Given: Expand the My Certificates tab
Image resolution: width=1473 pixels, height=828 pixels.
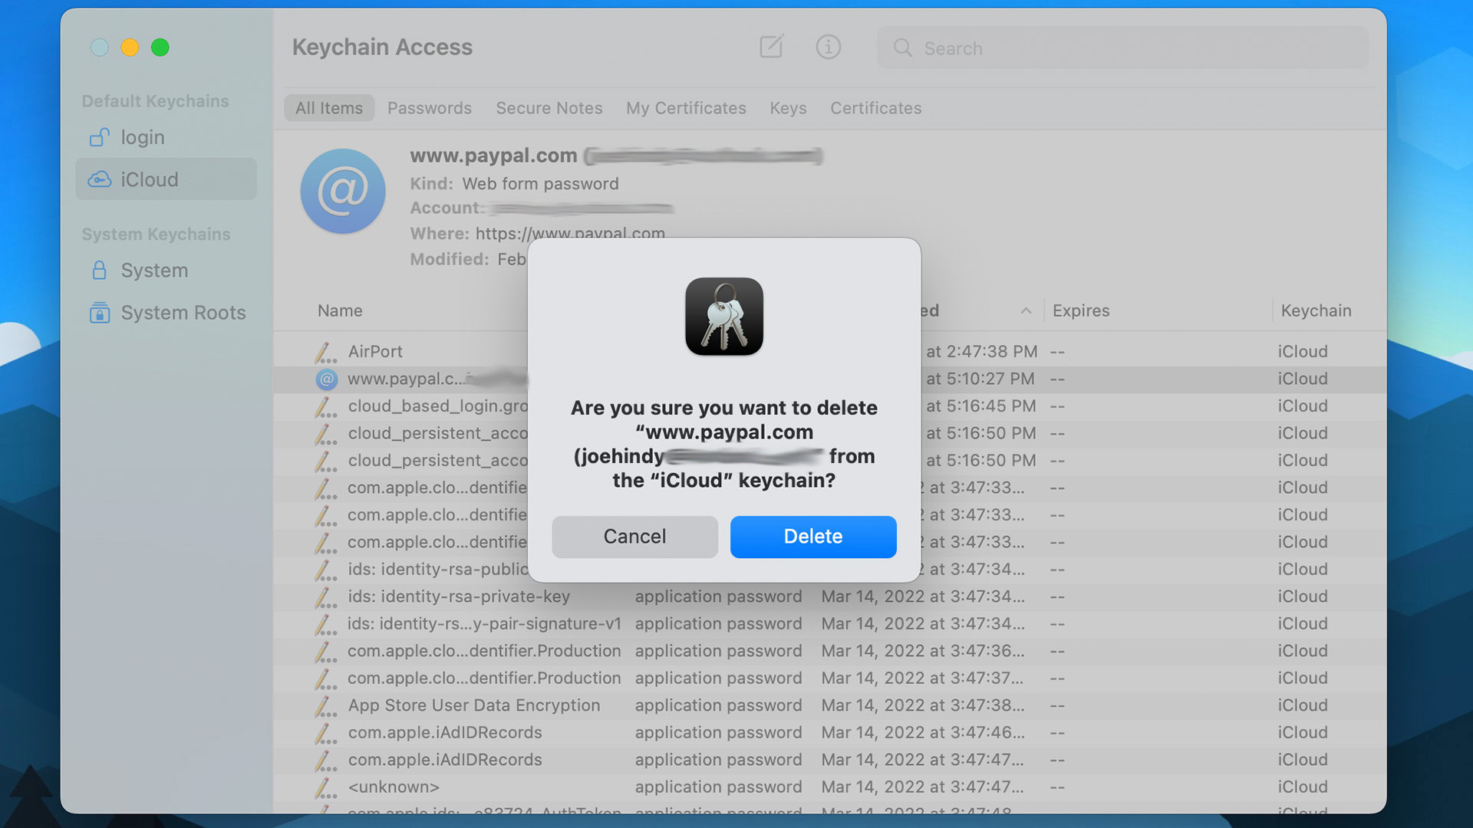Looking at the screenshot, I should coord(685,108).
